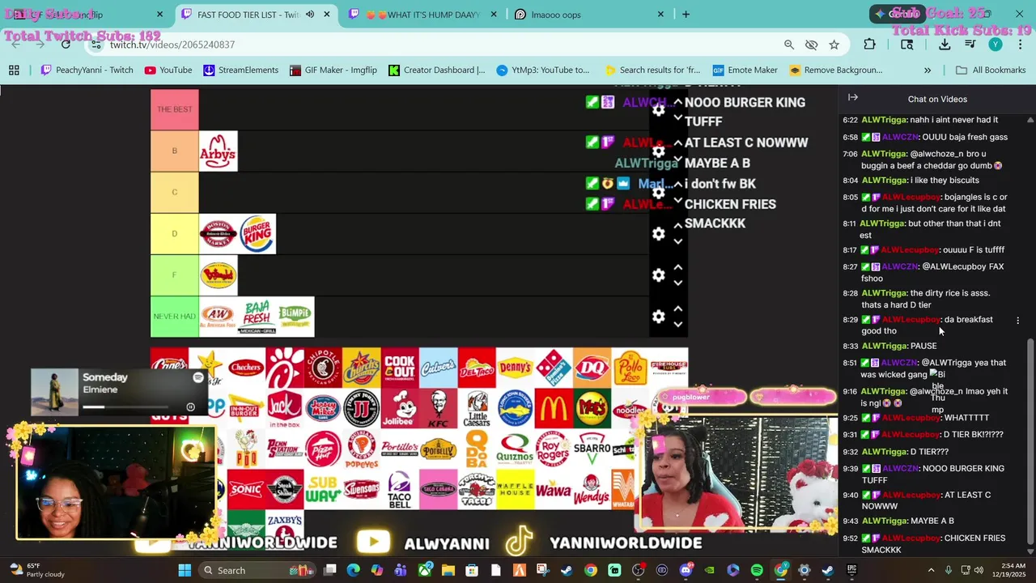Move the F tier row up
1036x583 pixels.
pyautogui.click(x=678, y=267)
